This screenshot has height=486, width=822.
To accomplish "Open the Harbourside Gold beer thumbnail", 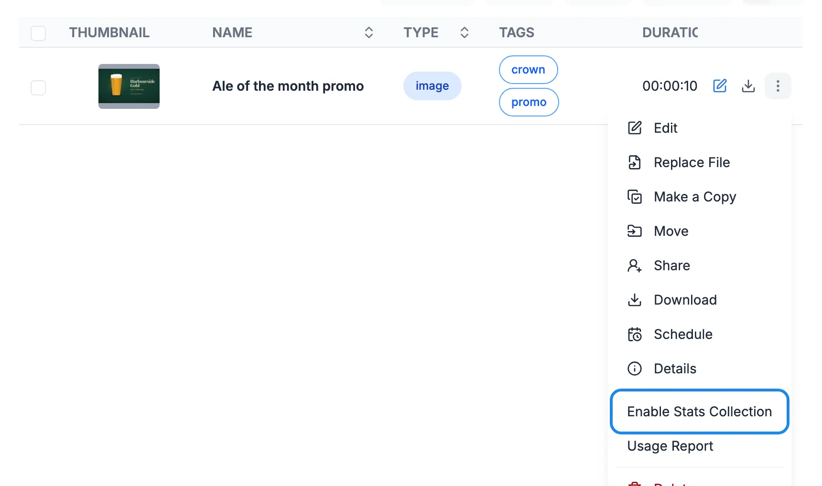I will click(x=129, y=86).
